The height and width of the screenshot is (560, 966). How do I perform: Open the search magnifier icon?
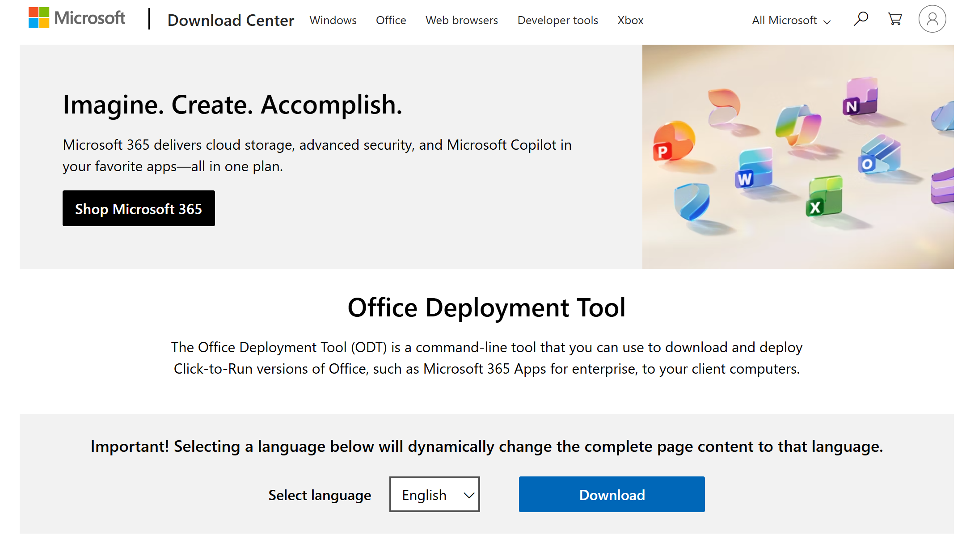[x=861, y=19]
